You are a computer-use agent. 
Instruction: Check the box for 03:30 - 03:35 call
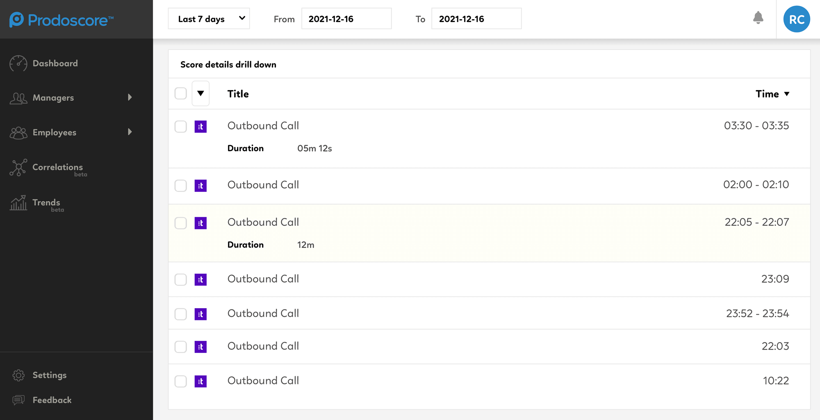(x=181, y=127)
